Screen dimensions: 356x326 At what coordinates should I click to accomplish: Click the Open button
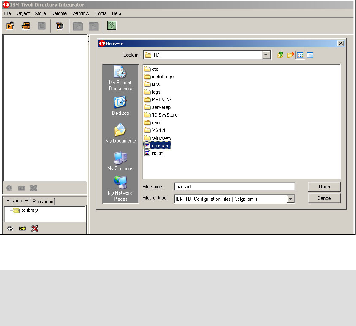324,187
